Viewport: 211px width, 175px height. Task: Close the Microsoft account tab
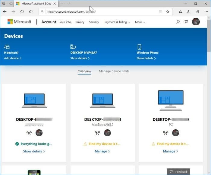point(55,4)
